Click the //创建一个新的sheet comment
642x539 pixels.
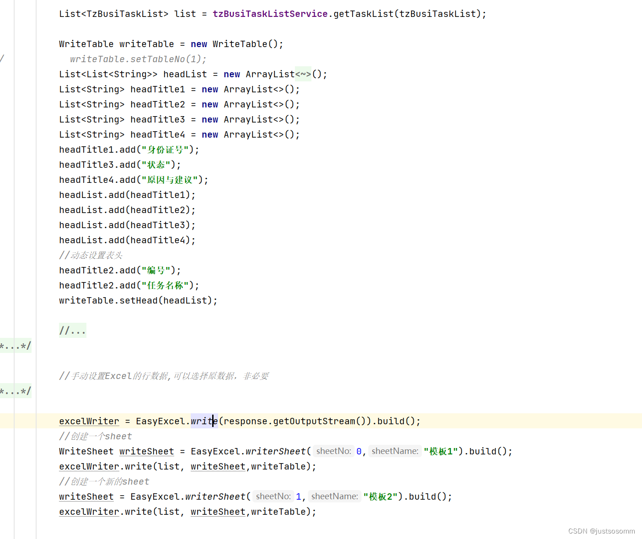click(x=104, y=481)
